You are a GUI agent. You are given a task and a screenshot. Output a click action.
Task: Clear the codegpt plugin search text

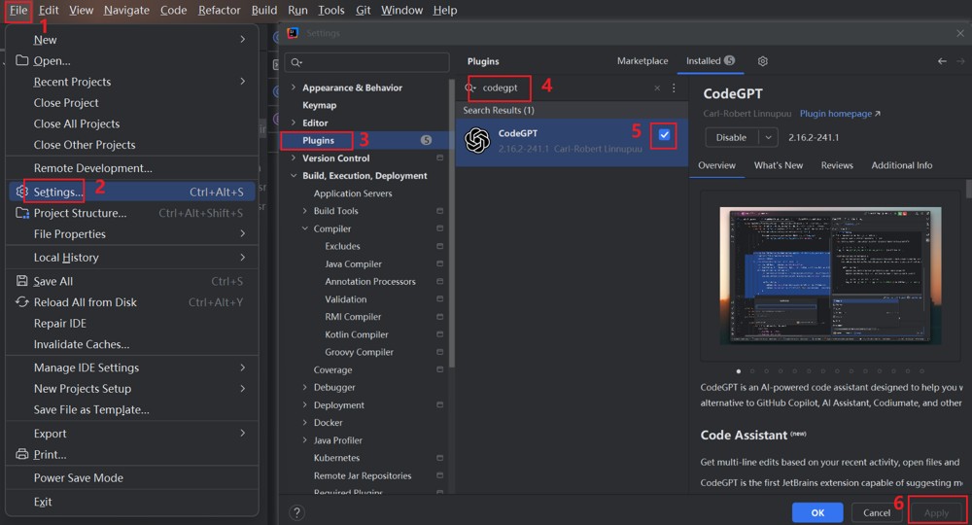coord(657,88)
